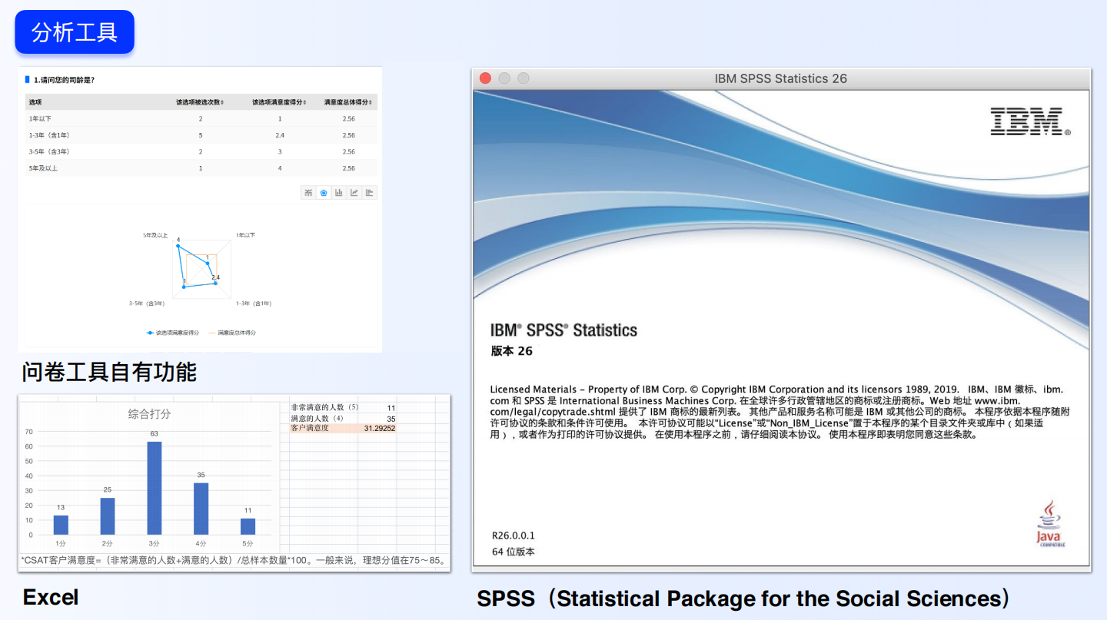The image size is (1107, 620).
Task: Click 2.56 in the 1年以下 row
Action: (x=349, y=118)
